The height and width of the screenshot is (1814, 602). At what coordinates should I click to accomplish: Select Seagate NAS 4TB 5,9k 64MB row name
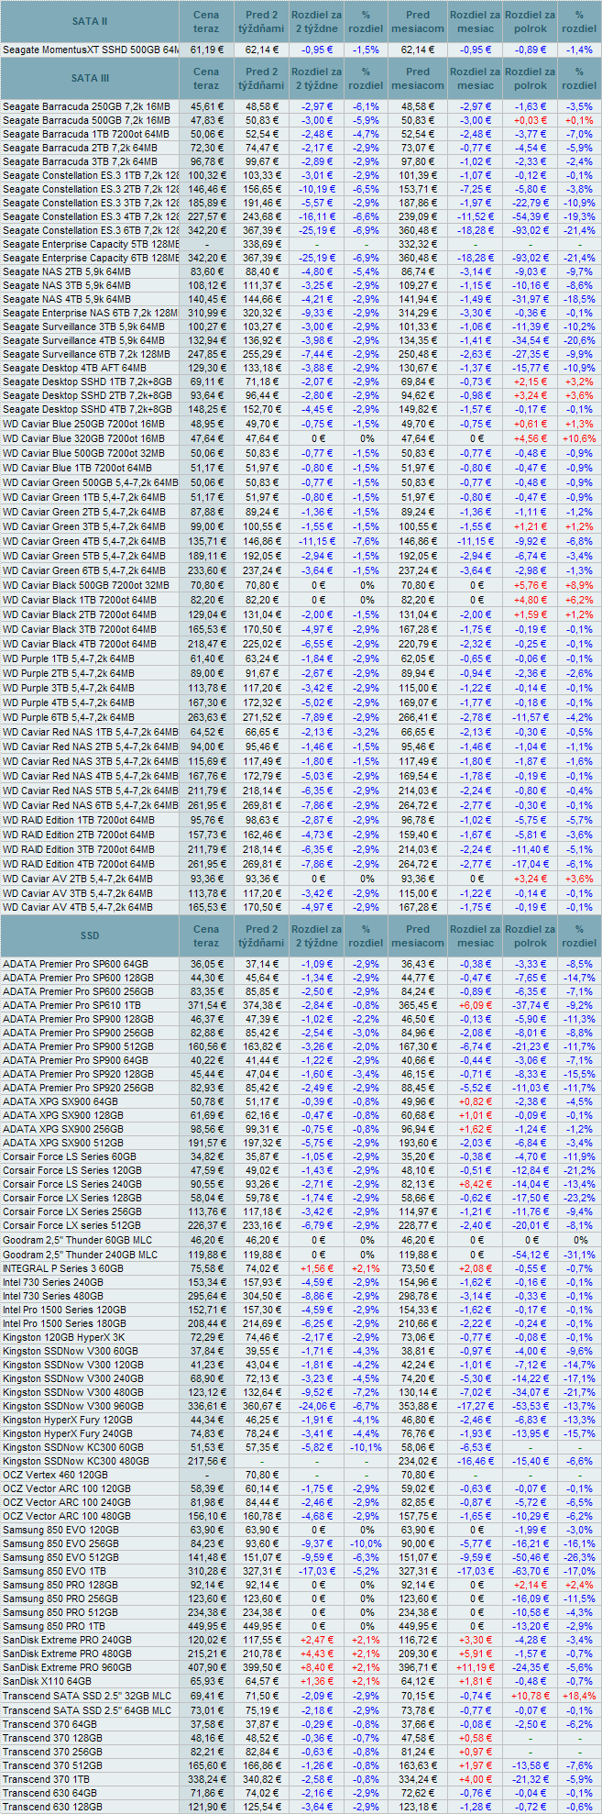(67, 299)
